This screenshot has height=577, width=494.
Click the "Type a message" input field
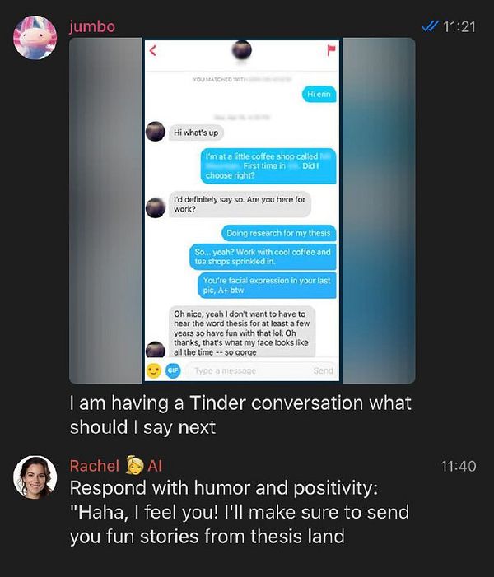coord(247,370)
